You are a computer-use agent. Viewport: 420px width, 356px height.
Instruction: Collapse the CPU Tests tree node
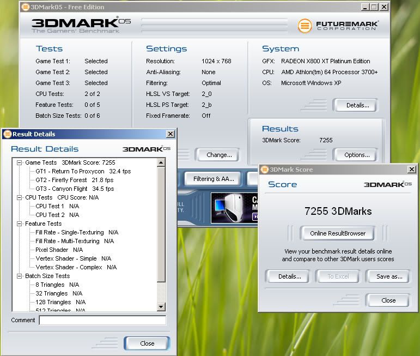(x=19, y=197)
